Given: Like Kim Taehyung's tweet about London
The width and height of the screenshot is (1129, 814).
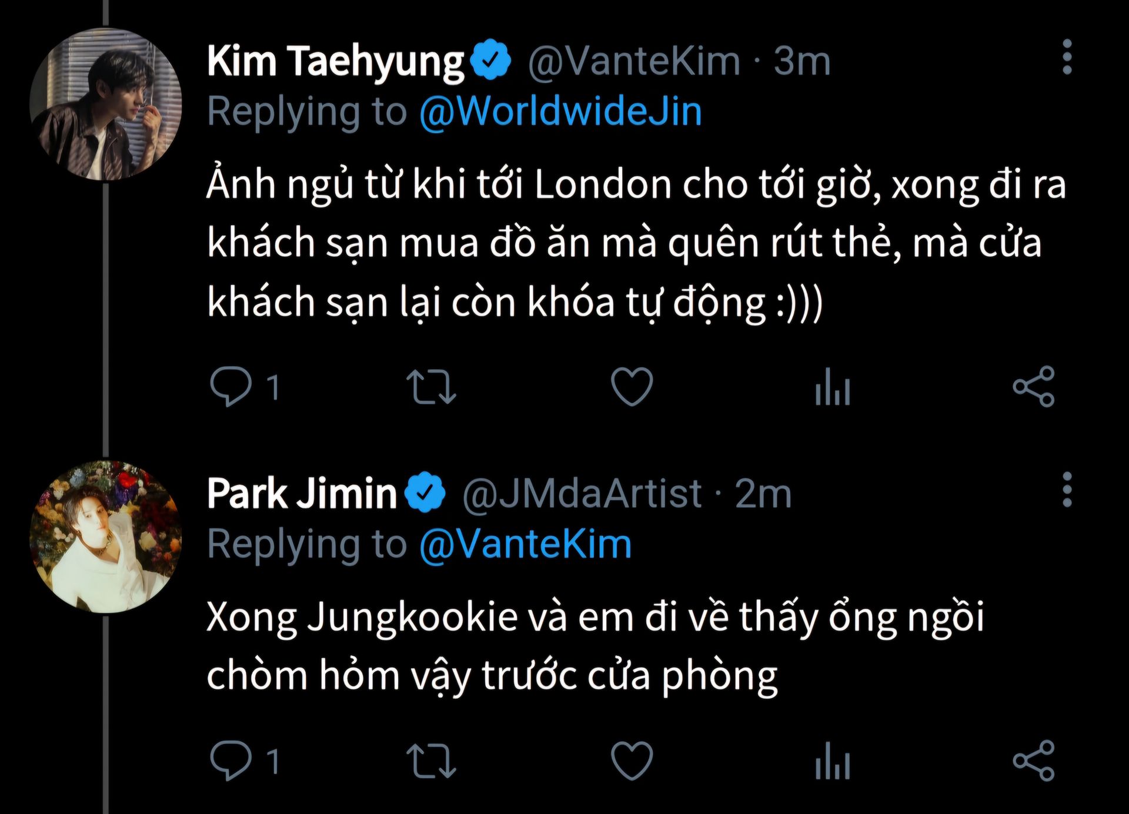Looking at the screenshot, I should [x=632, y=386].
